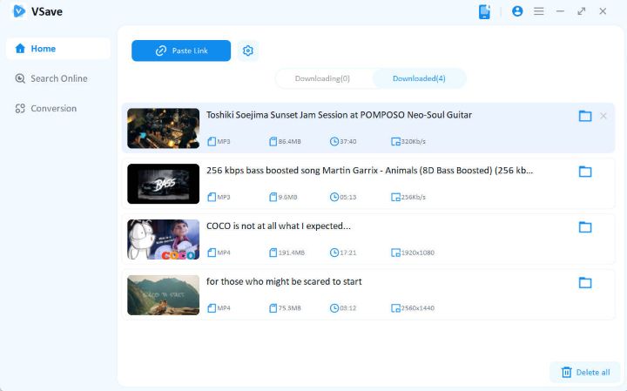The width and height of the screenshot is (627, 391).
Task: Open Search Online in the sidebar
Action: click(x=57, y=78)
